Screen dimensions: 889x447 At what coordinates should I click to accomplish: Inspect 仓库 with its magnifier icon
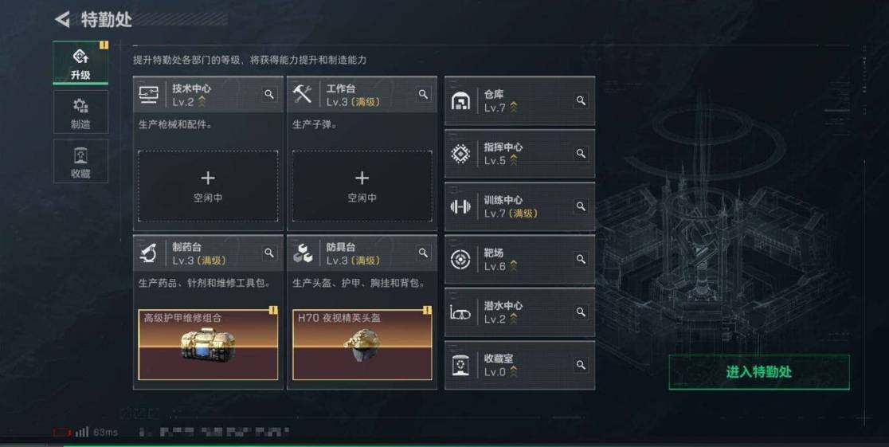click(x=581, y=100)
